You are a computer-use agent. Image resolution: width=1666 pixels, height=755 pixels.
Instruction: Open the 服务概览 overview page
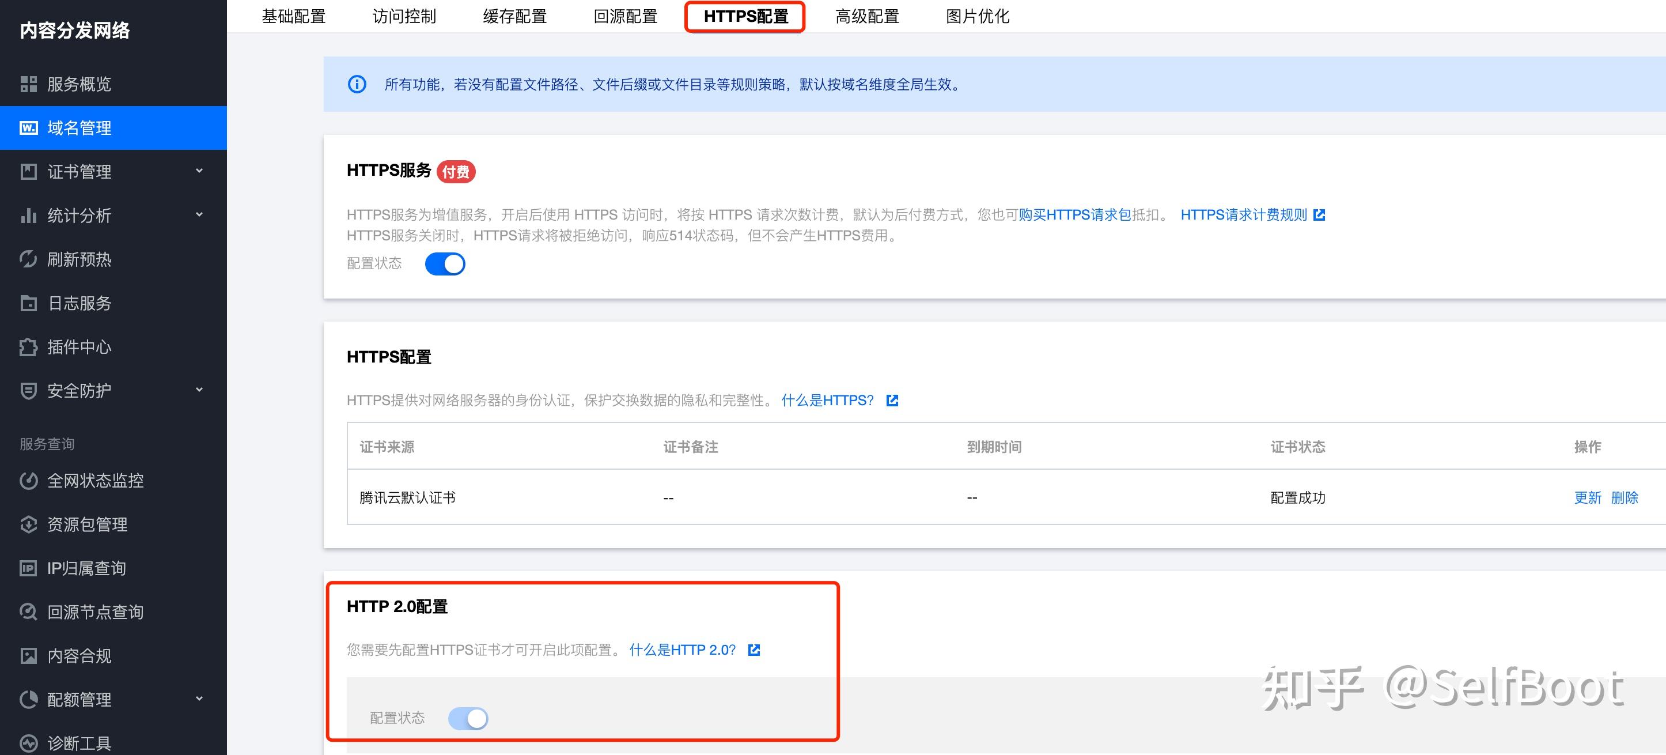point(78,84)
